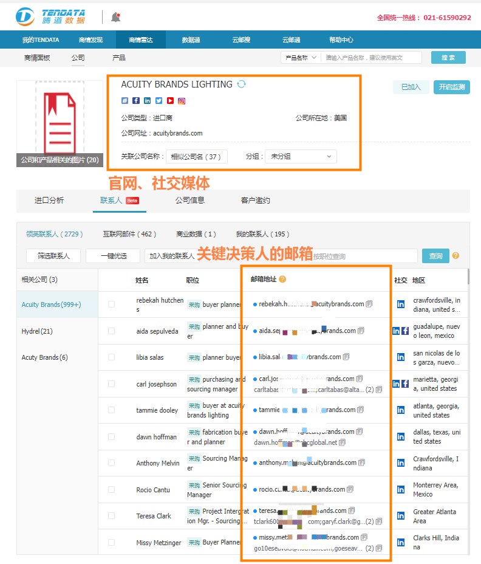
Task: Open the company's YouTube icon link
Action: click(171, 101)
